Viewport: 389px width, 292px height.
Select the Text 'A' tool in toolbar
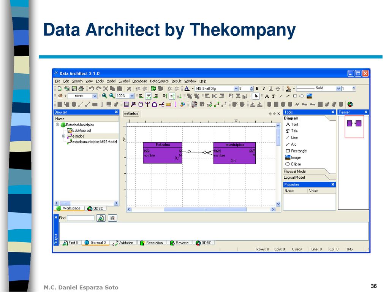(267, 96)
